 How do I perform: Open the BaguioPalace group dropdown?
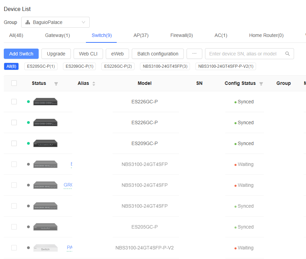pos(55,22)
